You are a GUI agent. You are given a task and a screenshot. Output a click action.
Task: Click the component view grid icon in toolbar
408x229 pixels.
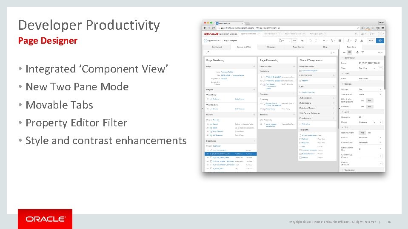click(340, 41)
